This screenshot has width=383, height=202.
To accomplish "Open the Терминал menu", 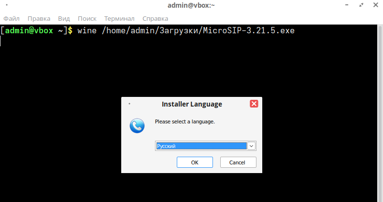I will (119, 18).
